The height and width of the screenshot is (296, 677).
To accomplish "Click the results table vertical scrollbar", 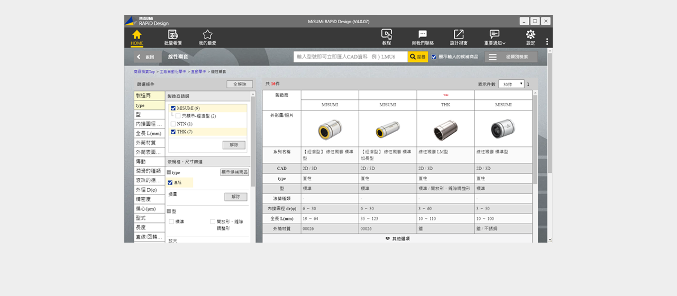I will click(x=535, y=137).
